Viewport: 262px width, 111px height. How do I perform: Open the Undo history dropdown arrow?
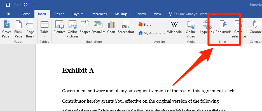pos(20,5)
